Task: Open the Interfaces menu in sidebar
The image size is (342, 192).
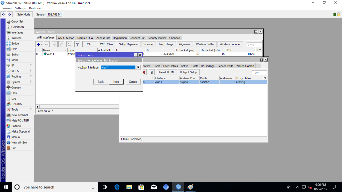Action: [x=17, y=32]
